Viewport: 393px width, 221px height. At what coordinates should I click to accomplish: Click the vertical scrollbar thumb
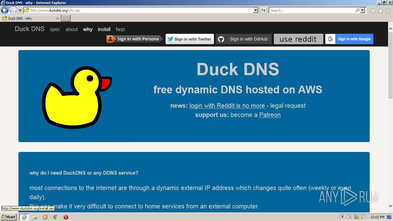(x=391, y=65)
